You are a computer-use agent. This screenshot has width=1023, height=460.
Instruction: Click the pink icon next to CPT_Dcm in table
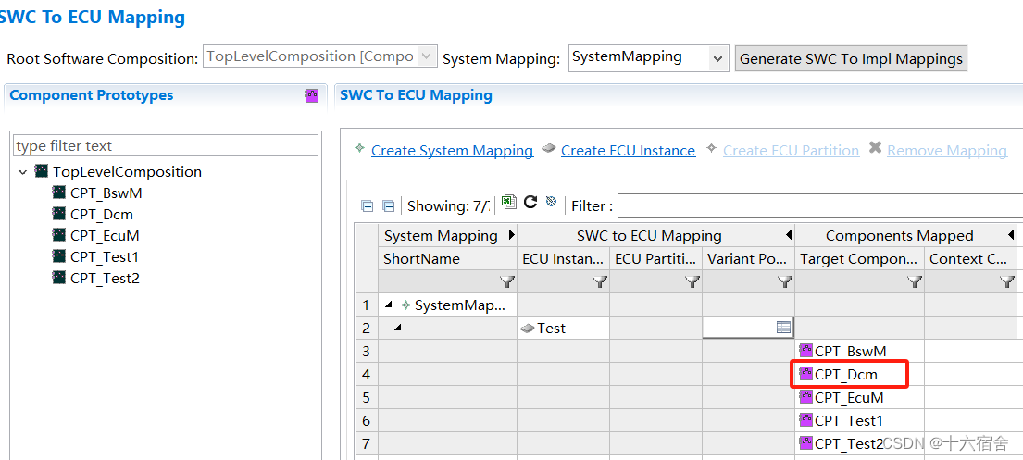click(x=805, y=374)
